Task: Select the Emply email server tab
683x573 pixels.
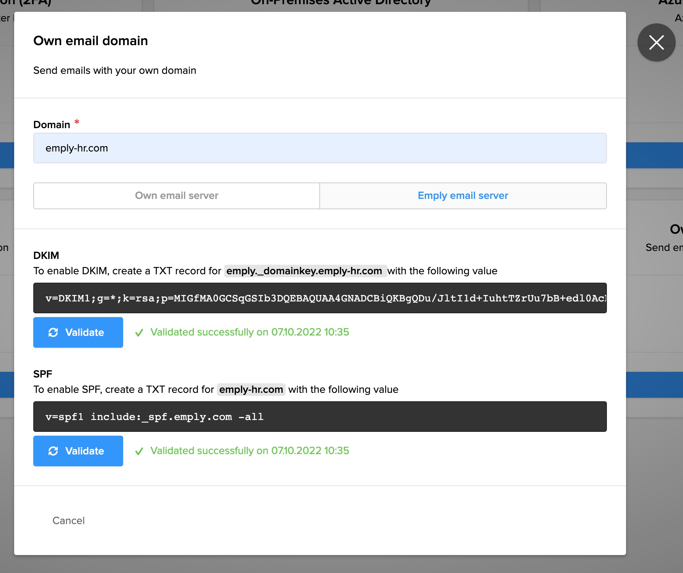Action: click(x=463, y=196)
